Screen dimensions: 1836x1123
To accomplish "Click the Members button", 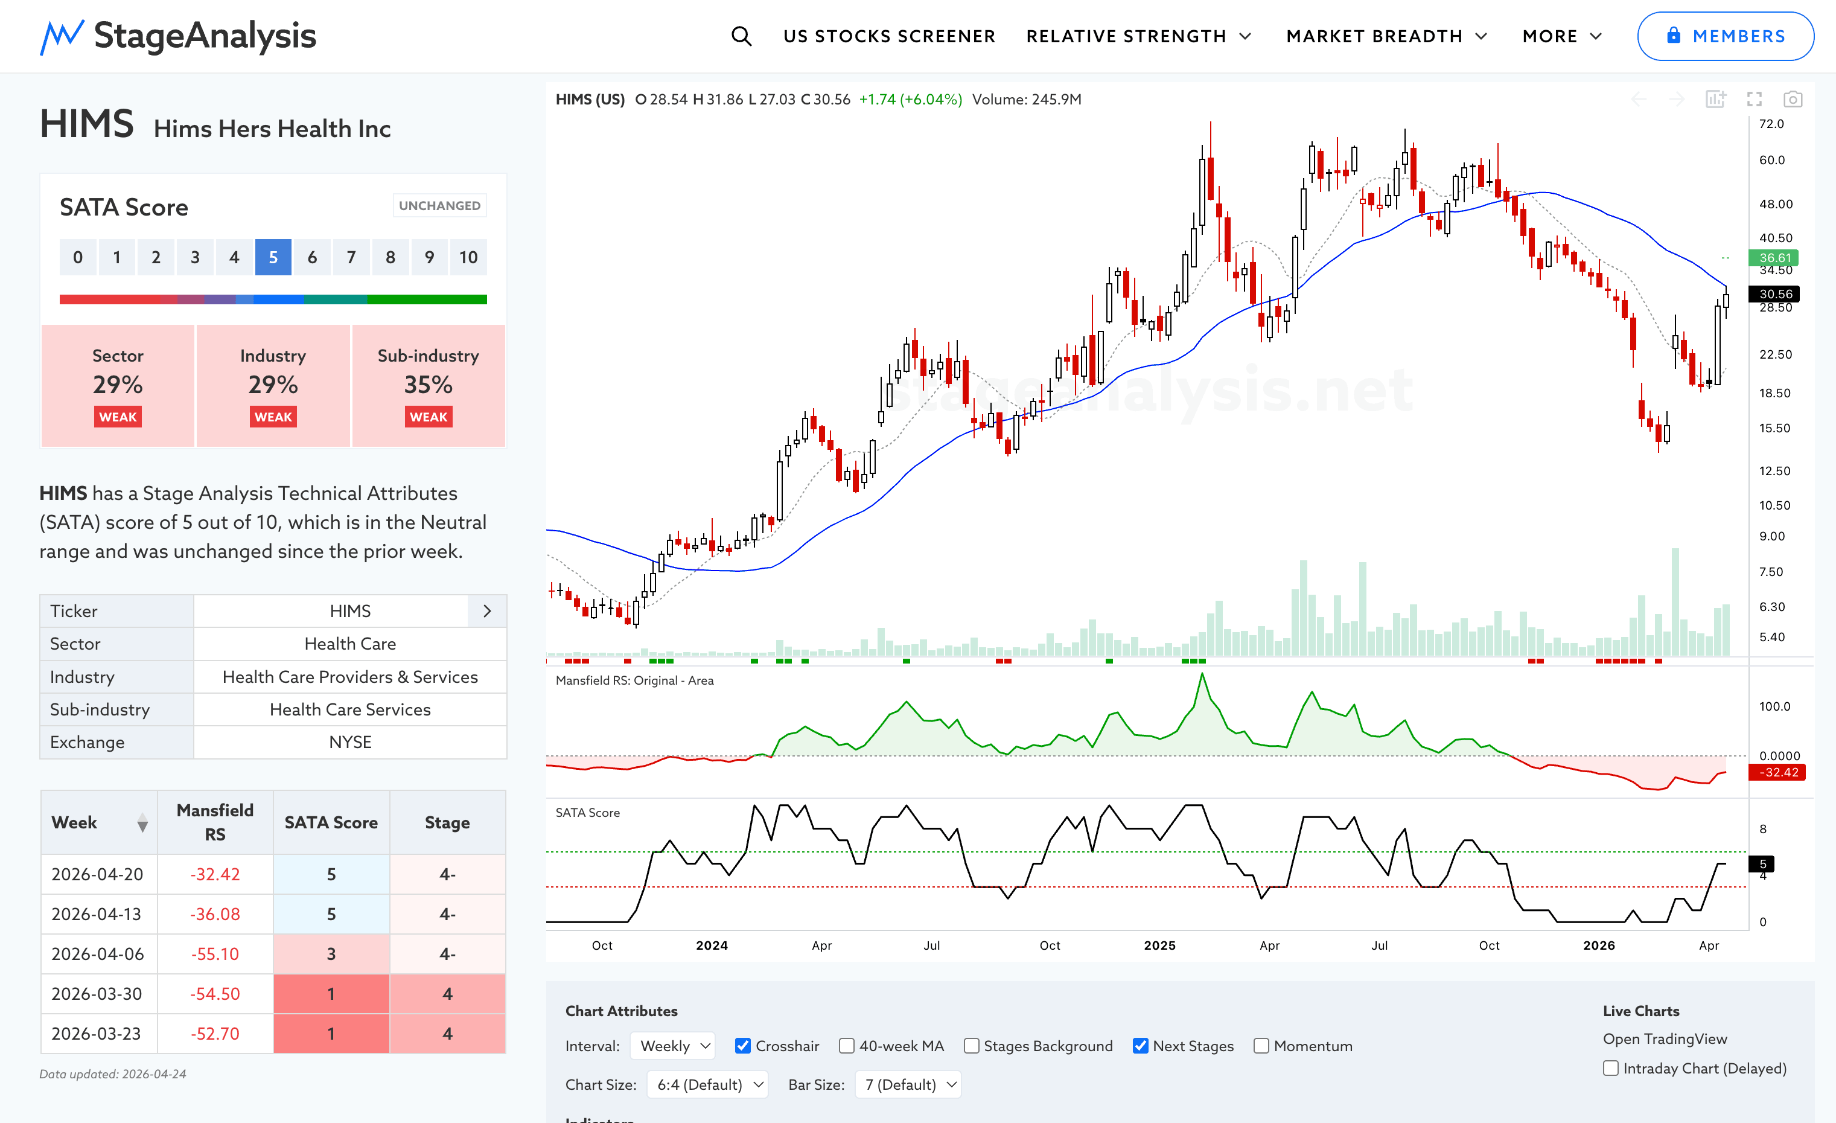I will pyautogui.click(x=1724, y=36).
